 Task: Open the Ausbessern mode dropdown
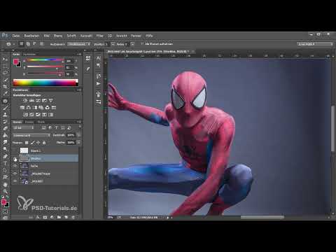click(79, 44)
